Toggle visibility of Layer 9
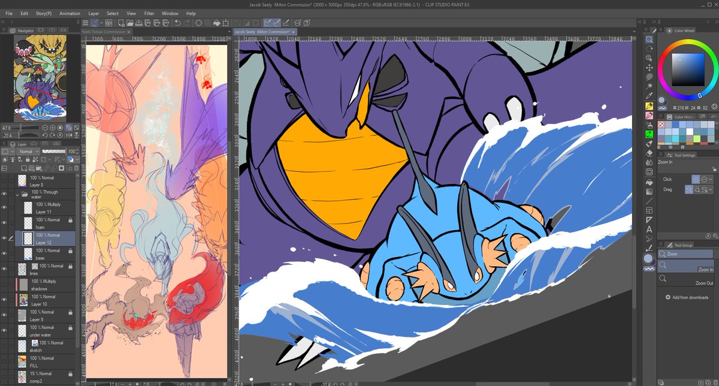Image resolution: width=719 pixels, height=386 pixels. [4, 315]
